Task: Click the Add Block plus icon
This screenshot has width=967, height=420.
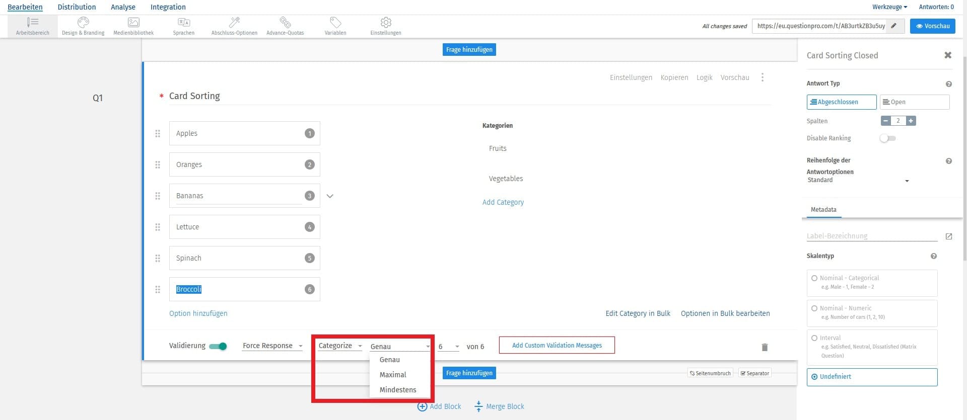Action: coord(422,406)
